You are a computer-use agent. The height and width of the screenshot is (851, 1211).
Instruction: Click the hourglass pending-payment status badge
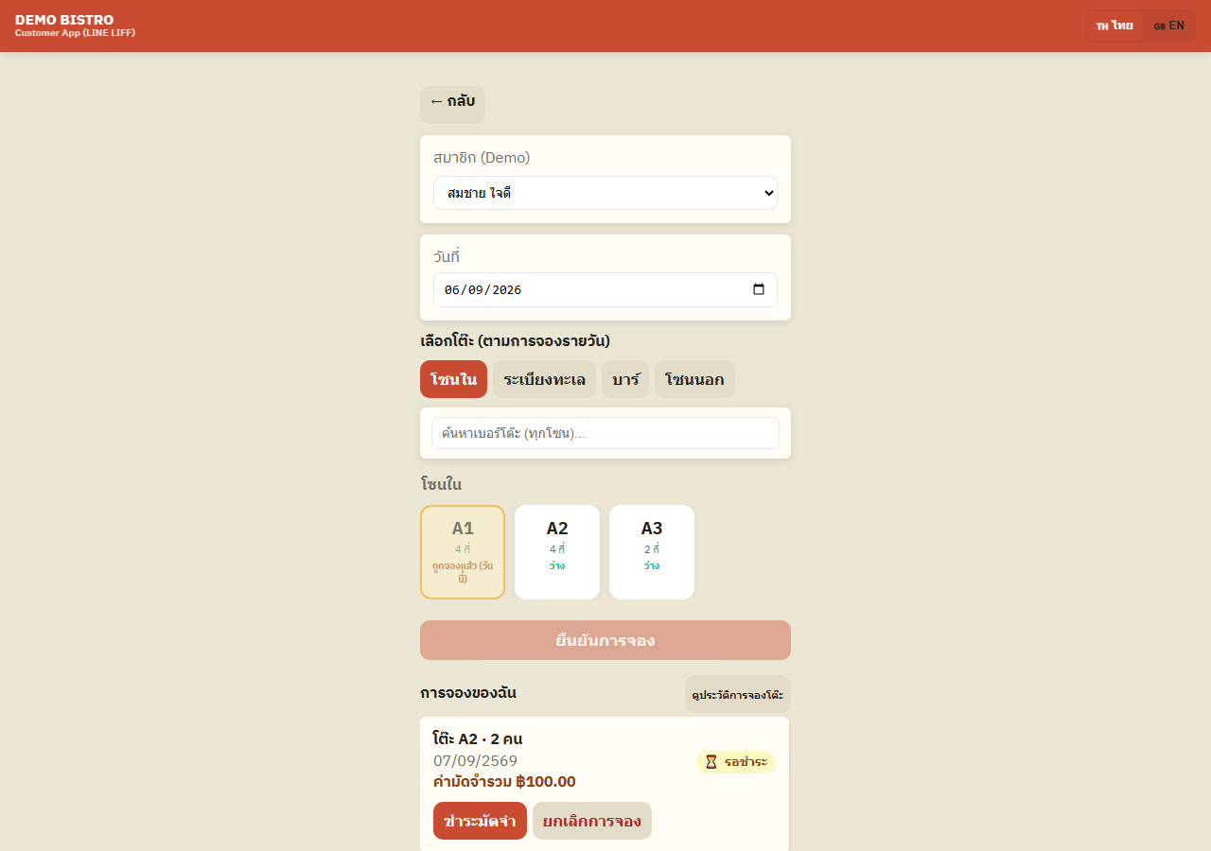tap(736, 762)
